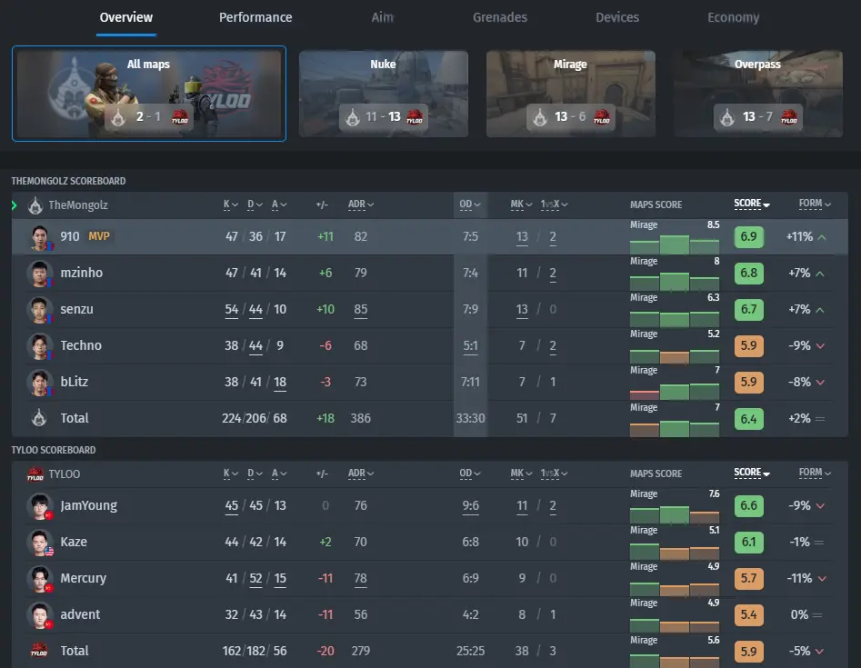The image size is (861, 668).
Task: Click TheMongolz total +18 differential
Action: click(325, 418)
